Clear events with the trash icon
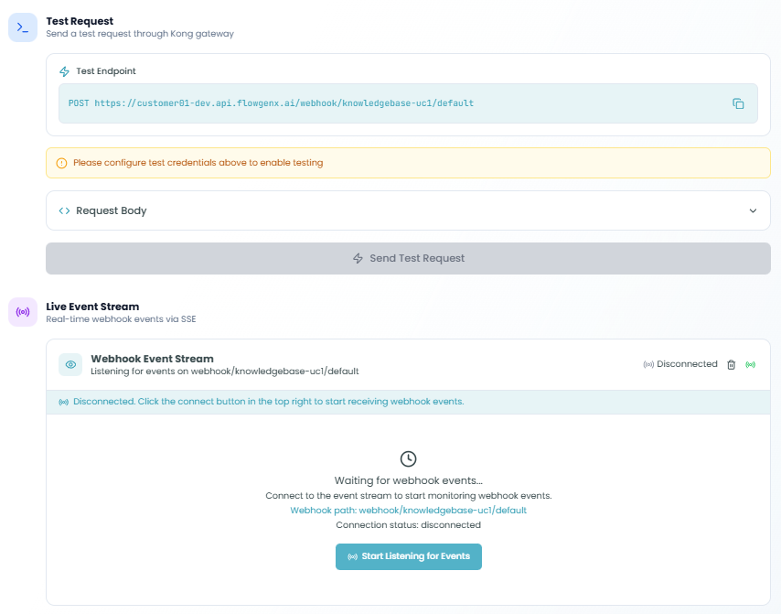 (x=731, y=364)
